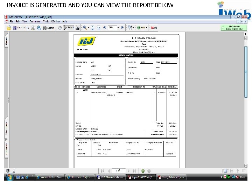Click the Save a Copy toolbar button

point(21,28)
